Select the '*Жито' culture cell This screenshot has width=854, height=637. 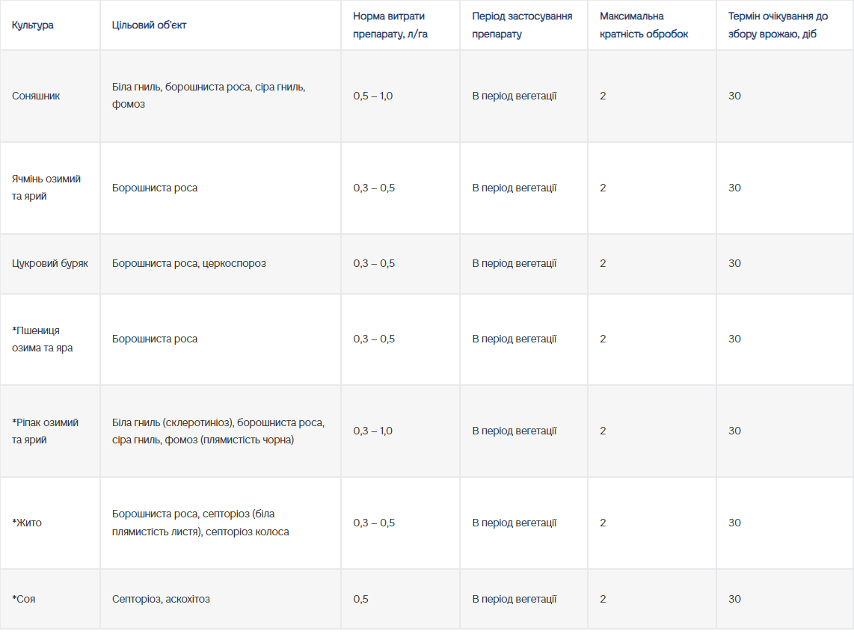click(x=27, y=523)
